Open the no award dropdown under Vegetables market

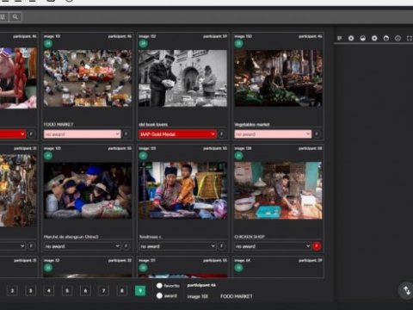point(273,134)
